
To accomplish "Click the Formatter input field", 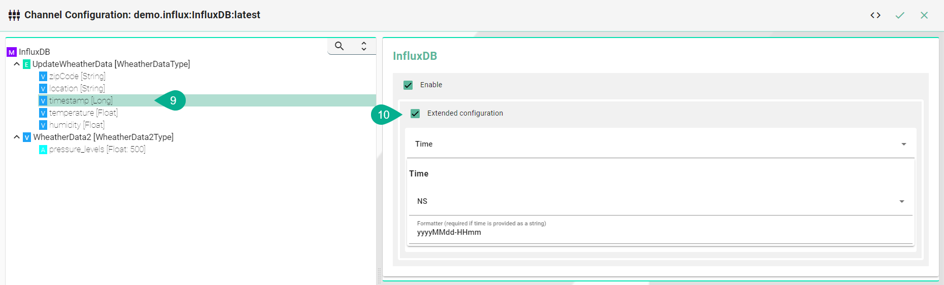I will (660, 233).
